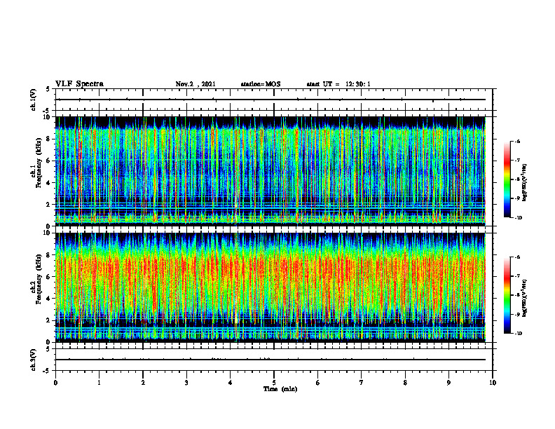Click the ch.1 color bar log(PSD) label
The image size is (555, 429).
[x=525, y=183]
